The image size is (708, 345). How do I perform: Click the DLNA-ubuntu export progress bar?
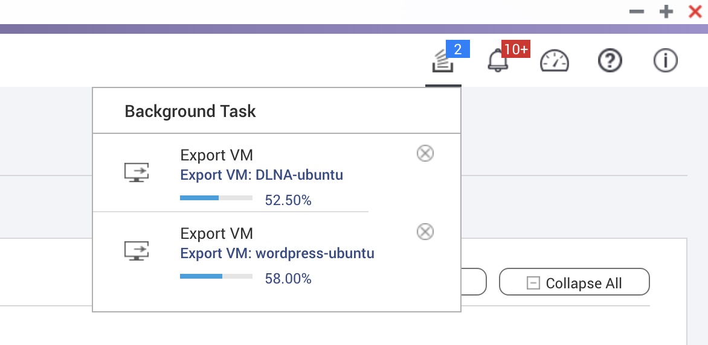point(216,197)
